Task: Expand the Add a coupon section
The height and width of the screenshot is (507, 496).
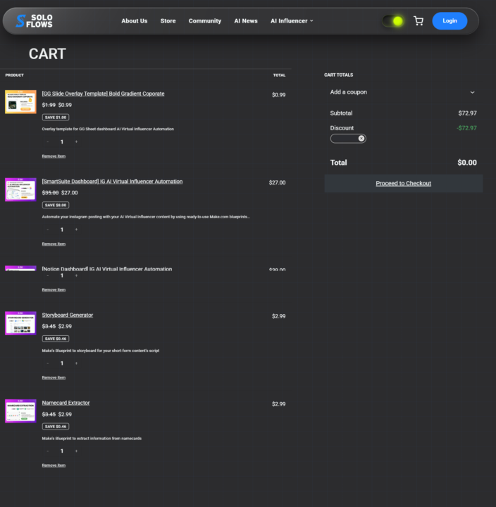Action: 403,92
